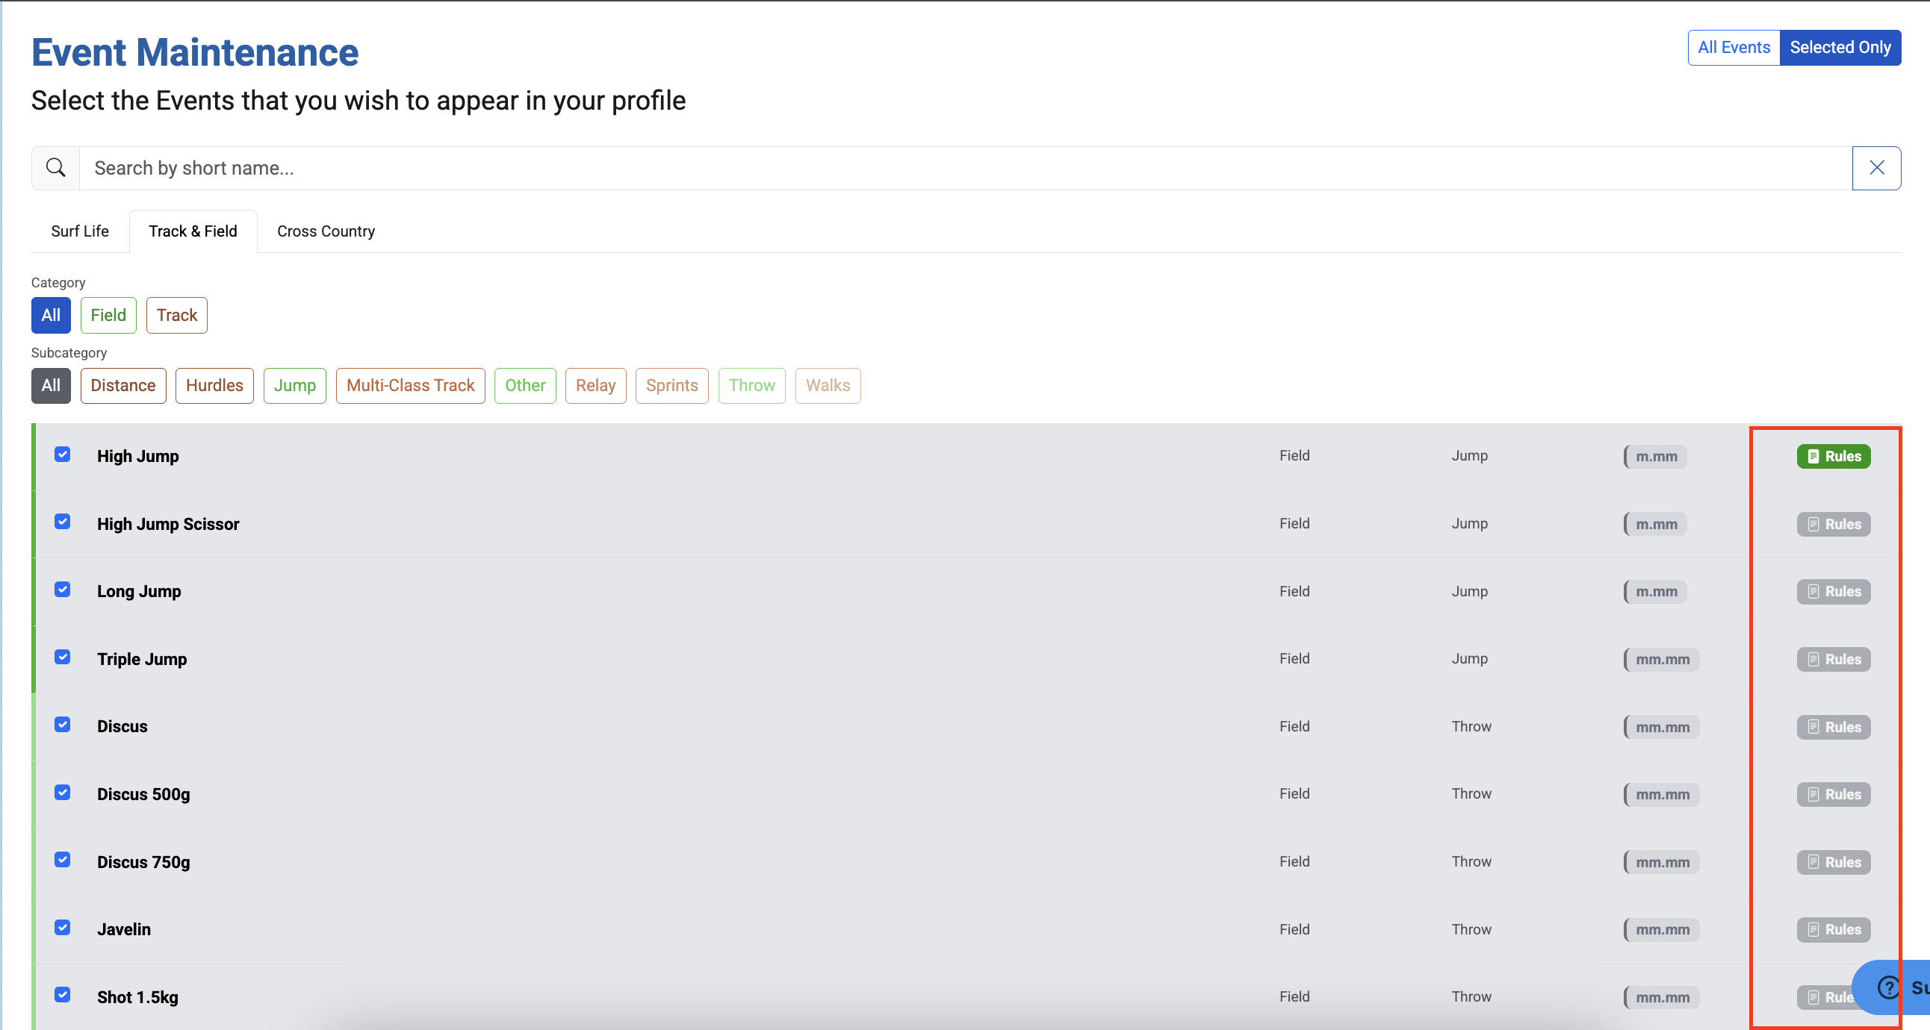Open Rules for Discus 750g
Image resolution: width=1930 pixels, height=1030 pixels.
1834,862
